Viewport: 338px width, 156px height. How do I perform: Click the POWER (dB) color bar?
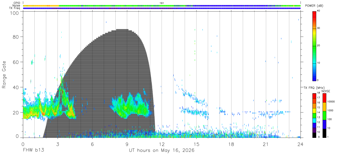(x=314, y=46)
